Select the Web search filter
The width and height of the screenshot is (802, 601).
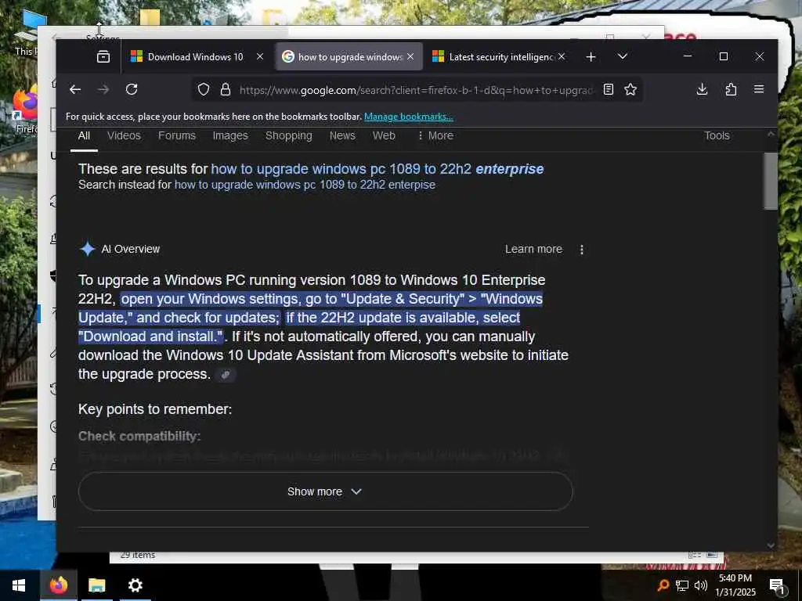click(384, 135)
